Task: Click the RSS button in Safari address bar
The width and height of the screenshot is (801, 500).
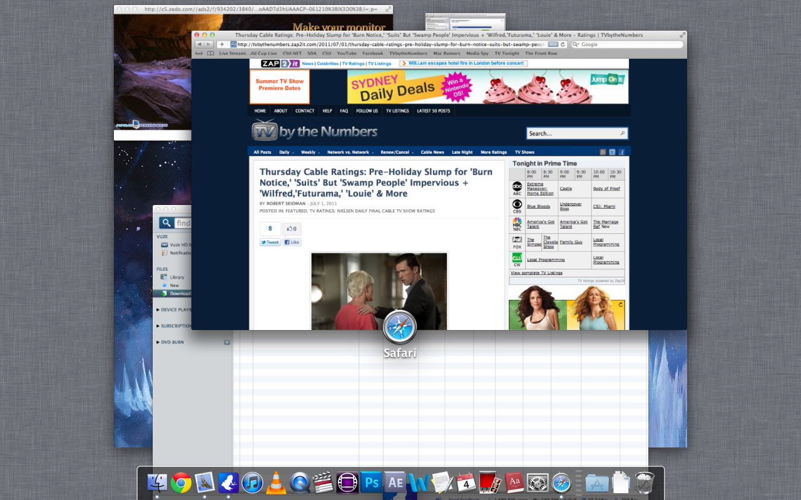Action: pyautogui.click(x=553, y=44)
